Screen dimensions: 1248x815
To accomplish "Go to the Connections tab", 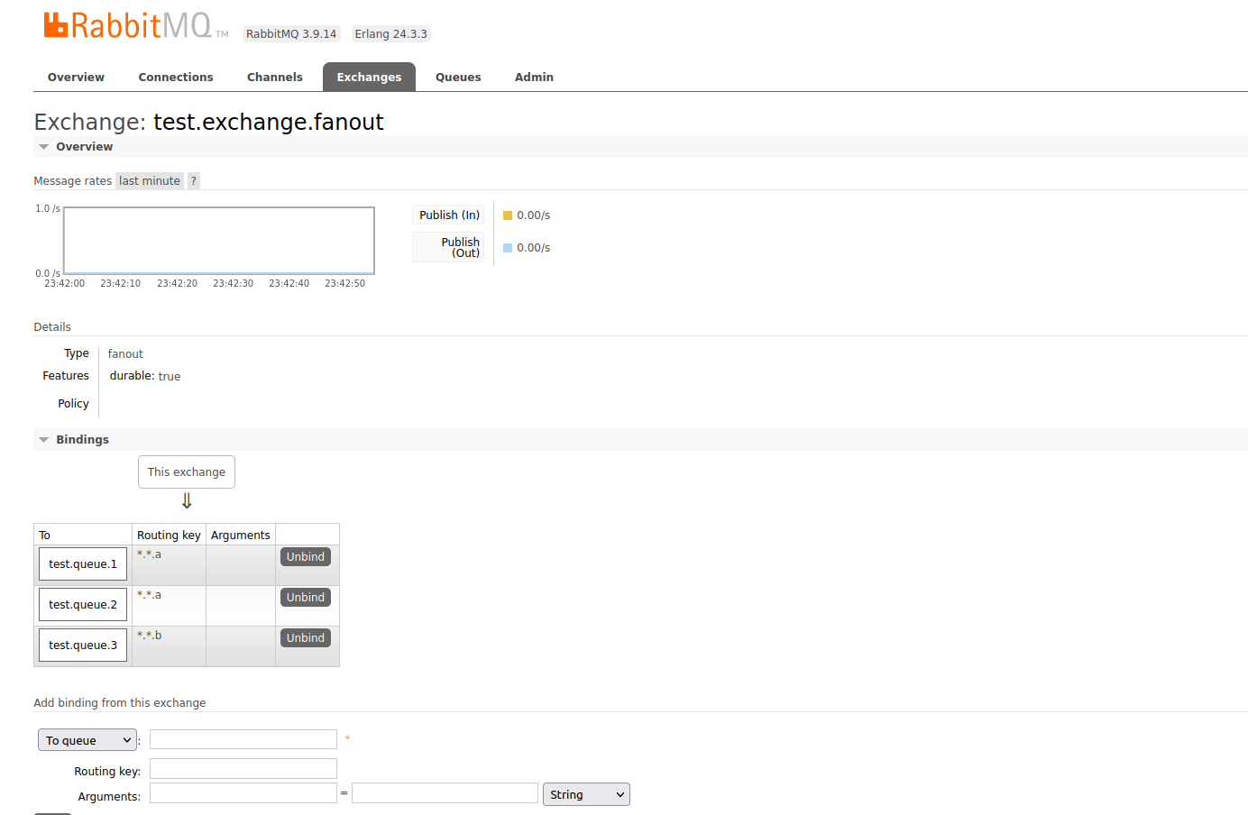I will pyautogui.click(x=176, y=78).
